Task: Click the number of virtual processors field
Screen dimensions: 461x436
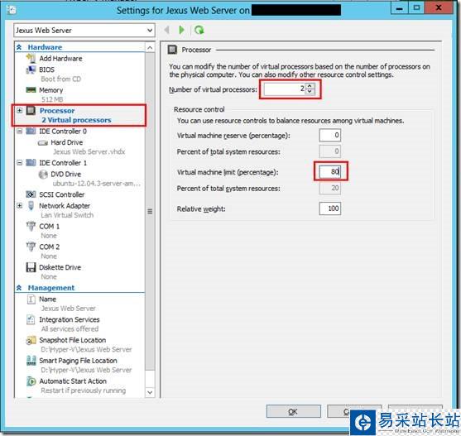Action: pos(285,89)
